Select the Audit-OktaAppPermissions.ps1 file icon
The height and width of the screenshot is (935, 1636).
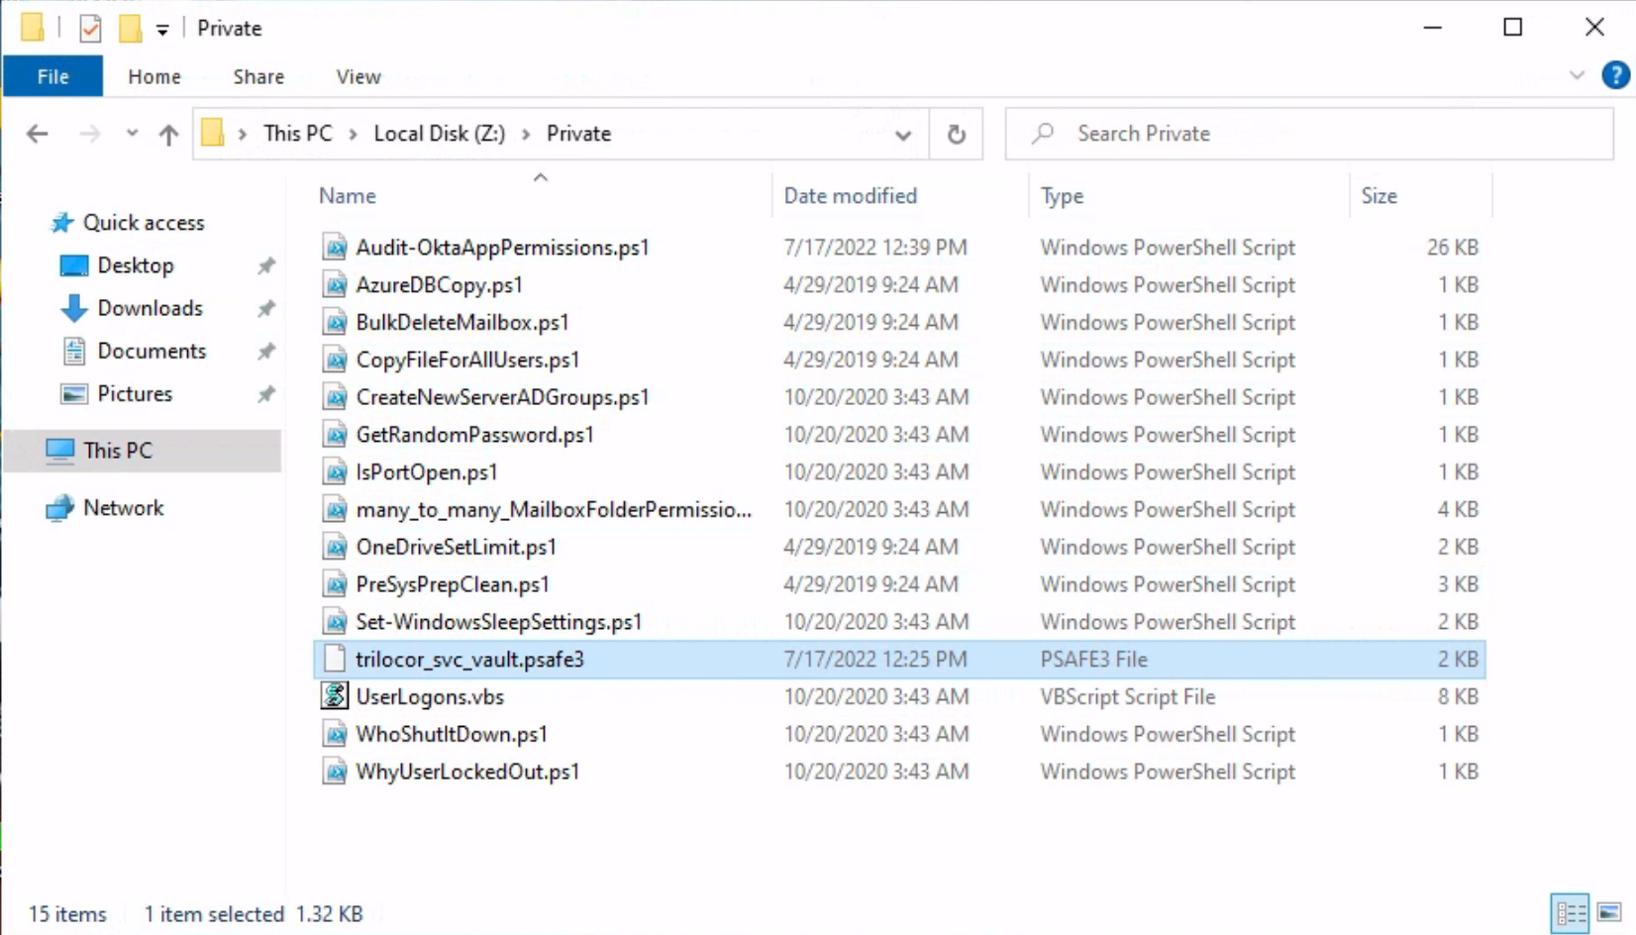point(335,248)
